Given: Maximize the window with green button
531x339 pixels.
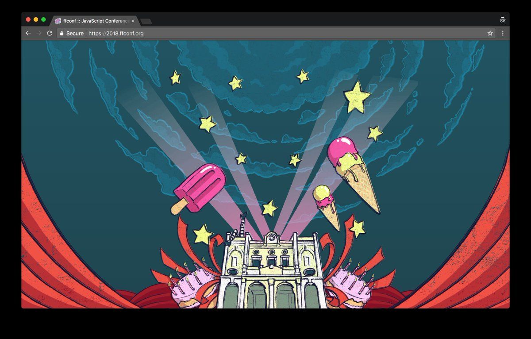Looking at the screenshot, I should tap(43, 19).
